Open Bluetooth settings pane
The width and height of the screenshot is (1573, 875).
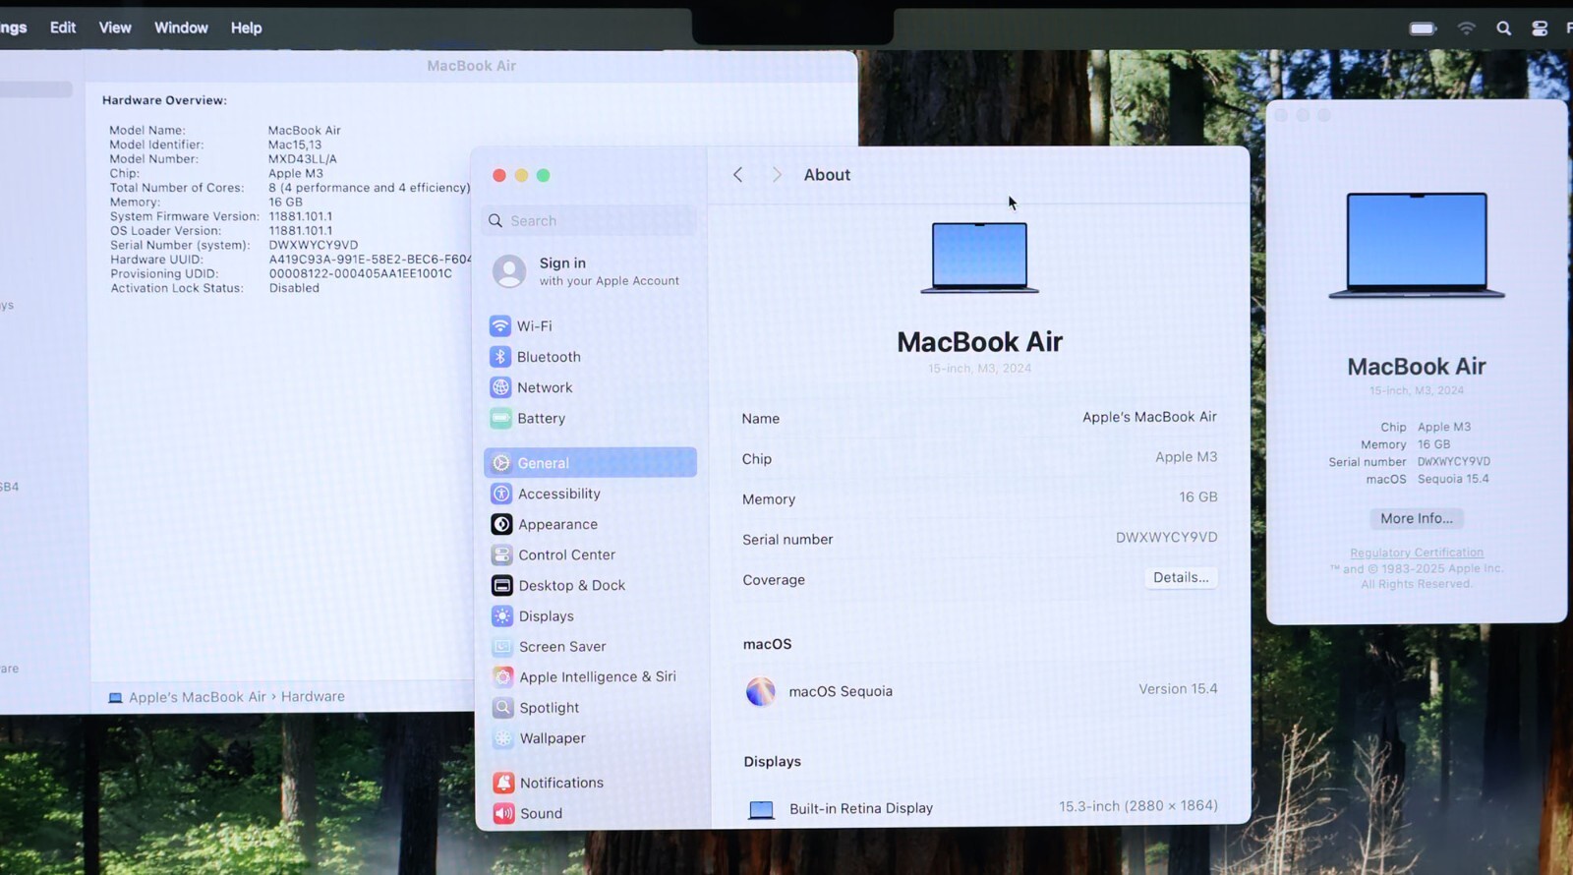(535, 357)
